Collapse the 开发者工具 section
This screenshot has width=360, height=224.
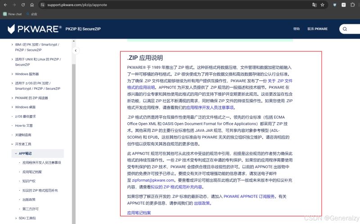12,144
